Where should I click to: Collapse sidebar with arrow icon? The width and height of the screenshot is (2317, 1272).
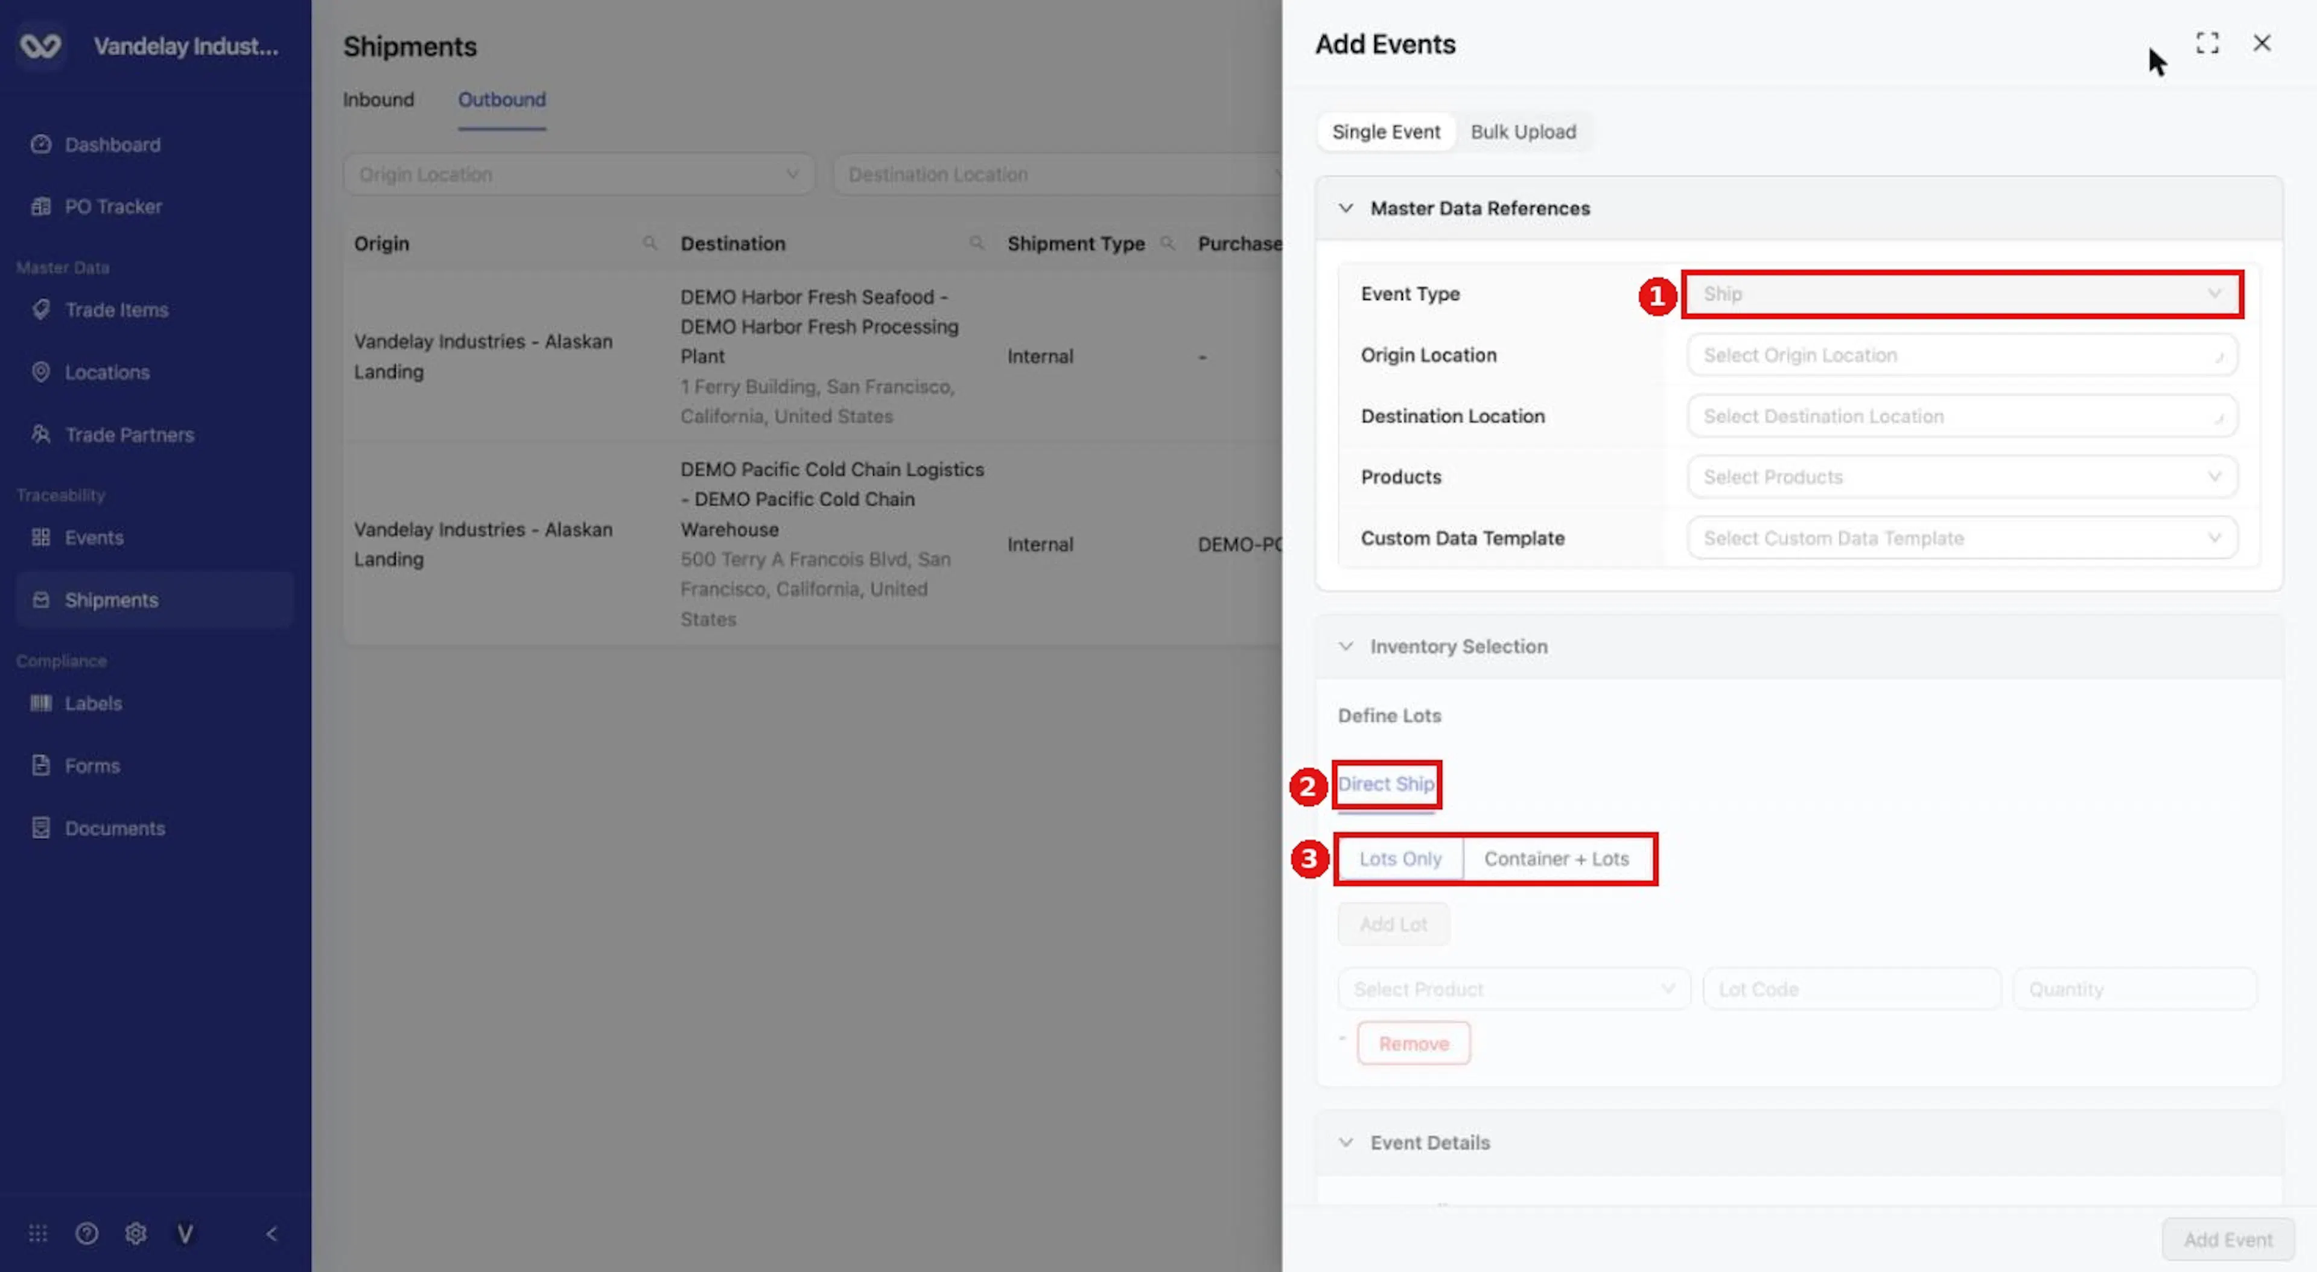click(272, 1233)
